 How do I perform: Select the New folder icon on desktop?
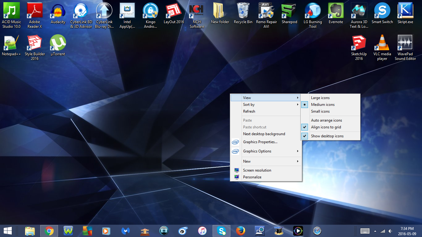[220, 14]
